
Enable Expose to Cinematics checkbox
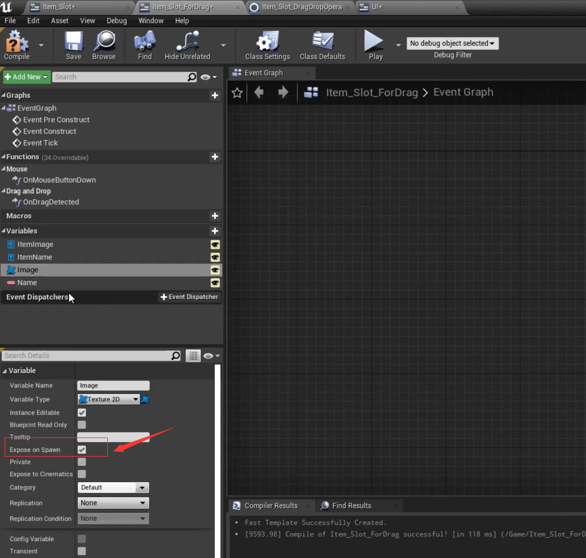tap(82, 474)
